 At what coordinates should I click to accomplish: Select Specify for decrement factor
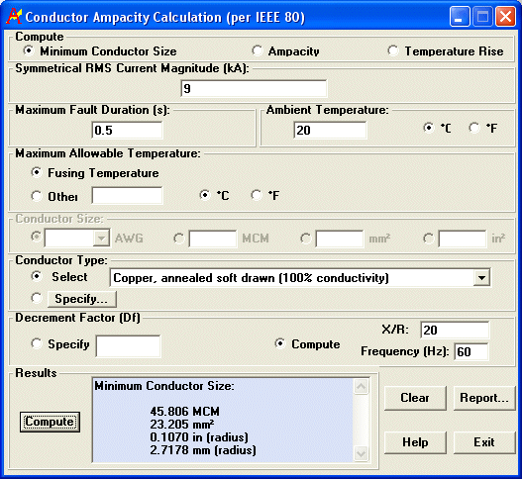37,343
